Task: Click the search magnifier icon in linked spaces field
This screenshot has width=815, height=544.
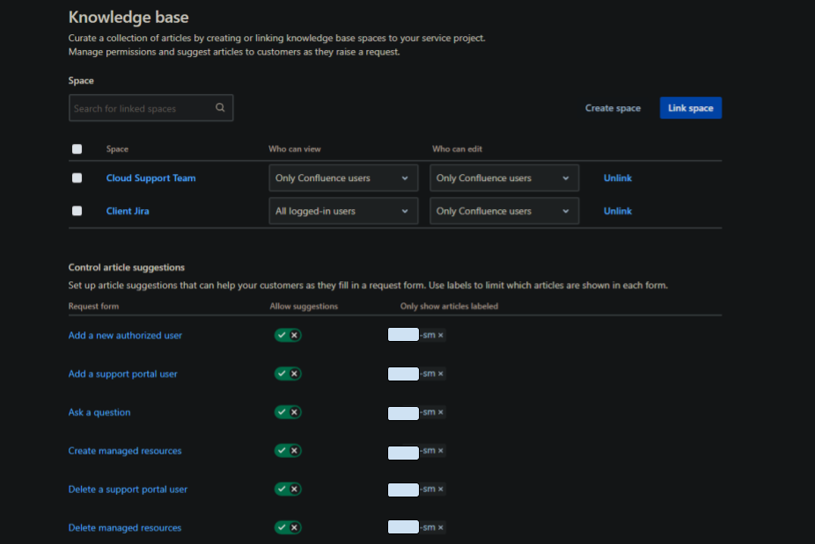Action: coord(220,107)
